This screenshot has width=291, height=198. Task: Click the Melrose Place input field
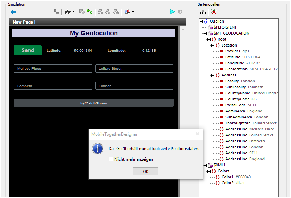[53, 69]
